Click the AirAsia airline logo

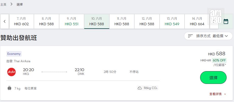click(11, 72)
